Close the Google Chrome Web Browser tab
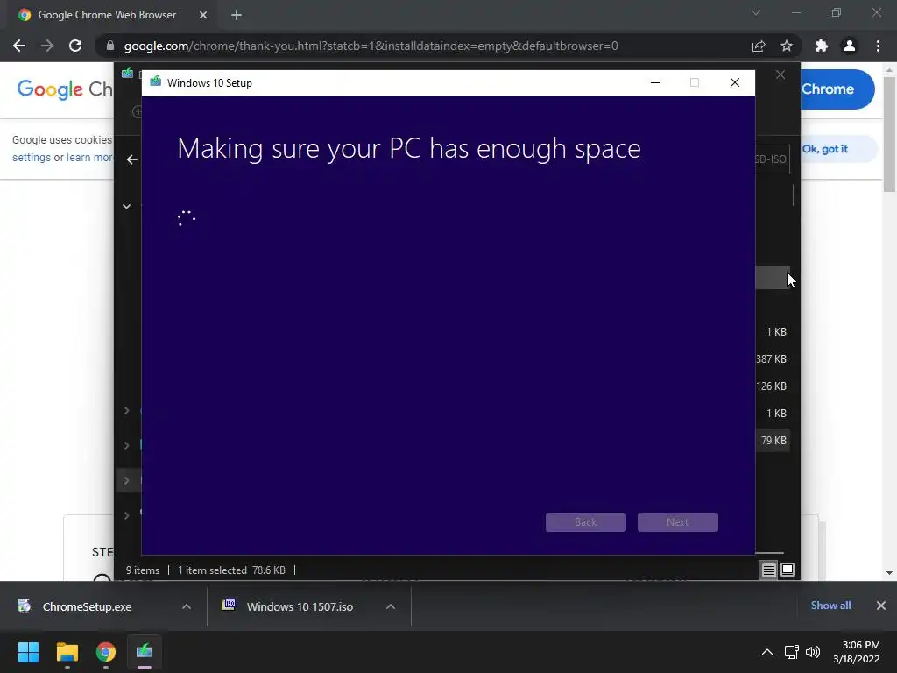Viewport: 897px width, 673px height. [203, 15]
